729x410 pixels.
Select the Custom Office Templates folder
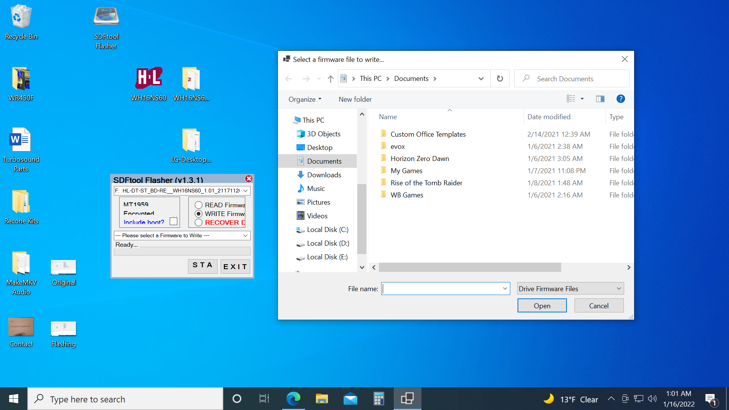(428, 134)
